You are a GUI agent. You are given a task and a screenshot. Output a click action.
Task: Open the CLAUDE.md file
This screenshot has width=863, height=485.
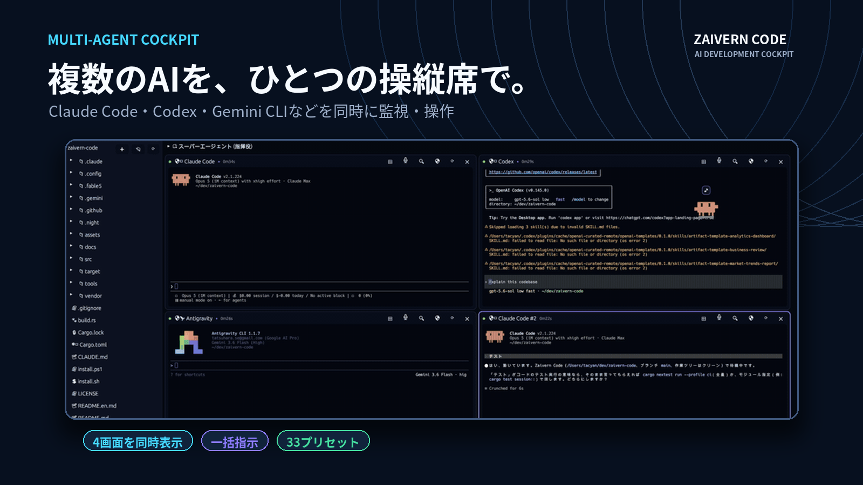tap(90, 357)
